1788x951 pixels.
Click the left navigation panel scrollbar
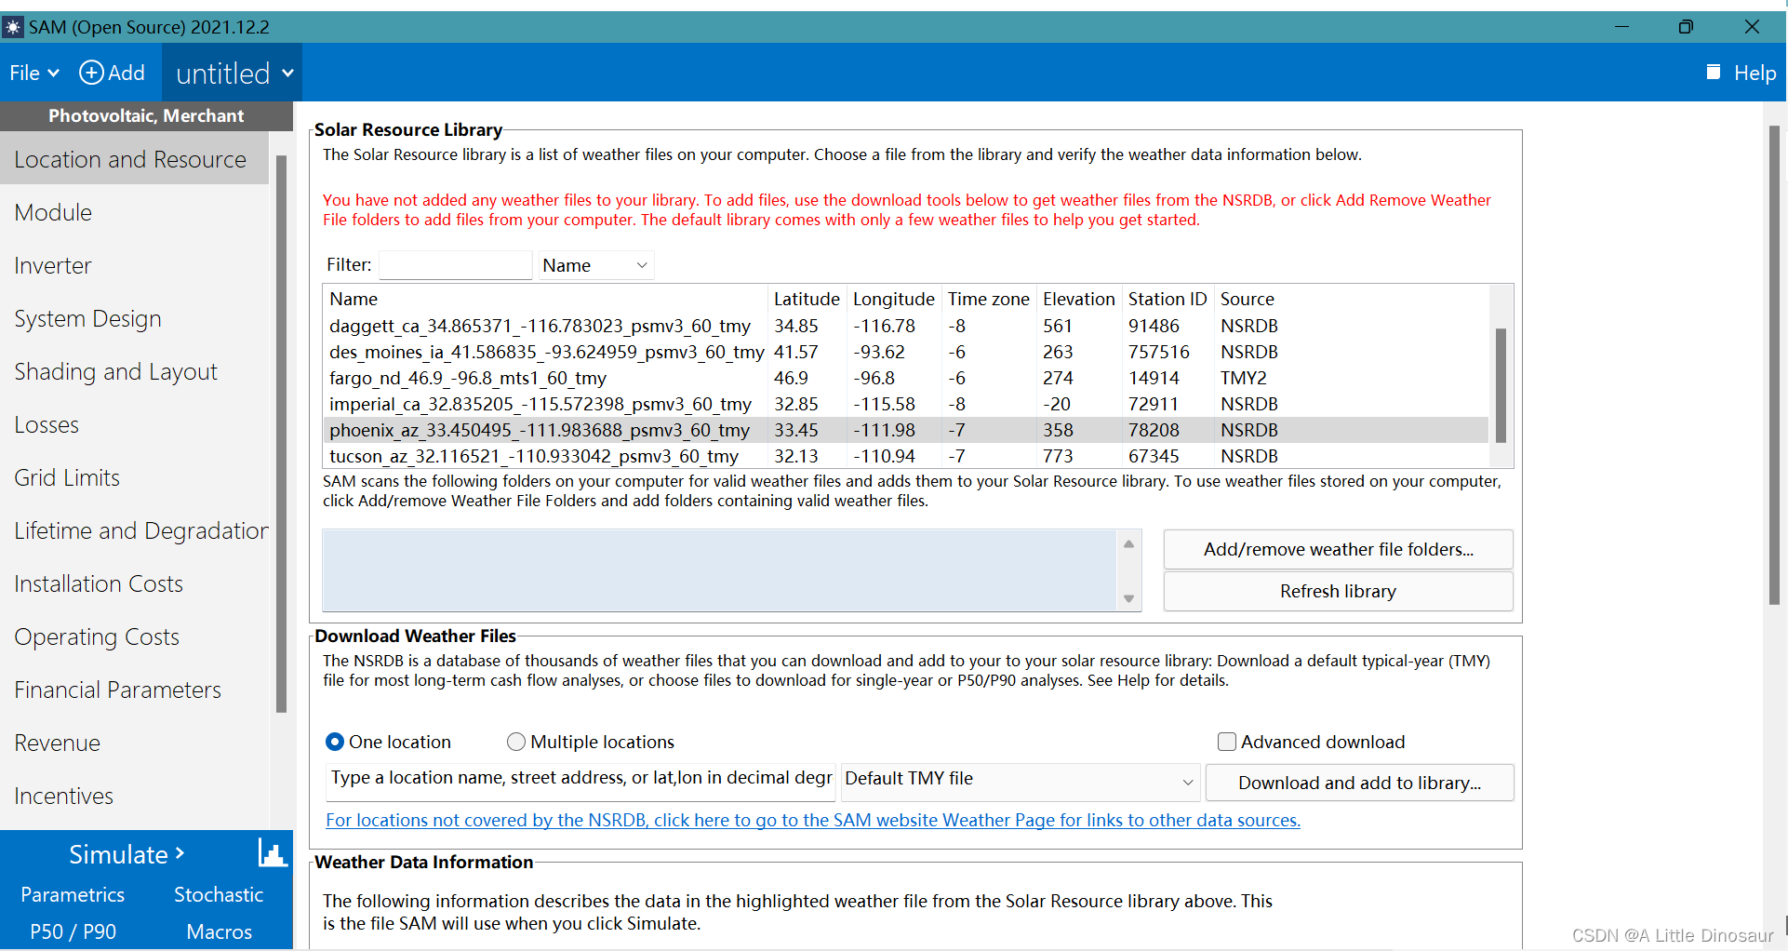pos(281,434)
